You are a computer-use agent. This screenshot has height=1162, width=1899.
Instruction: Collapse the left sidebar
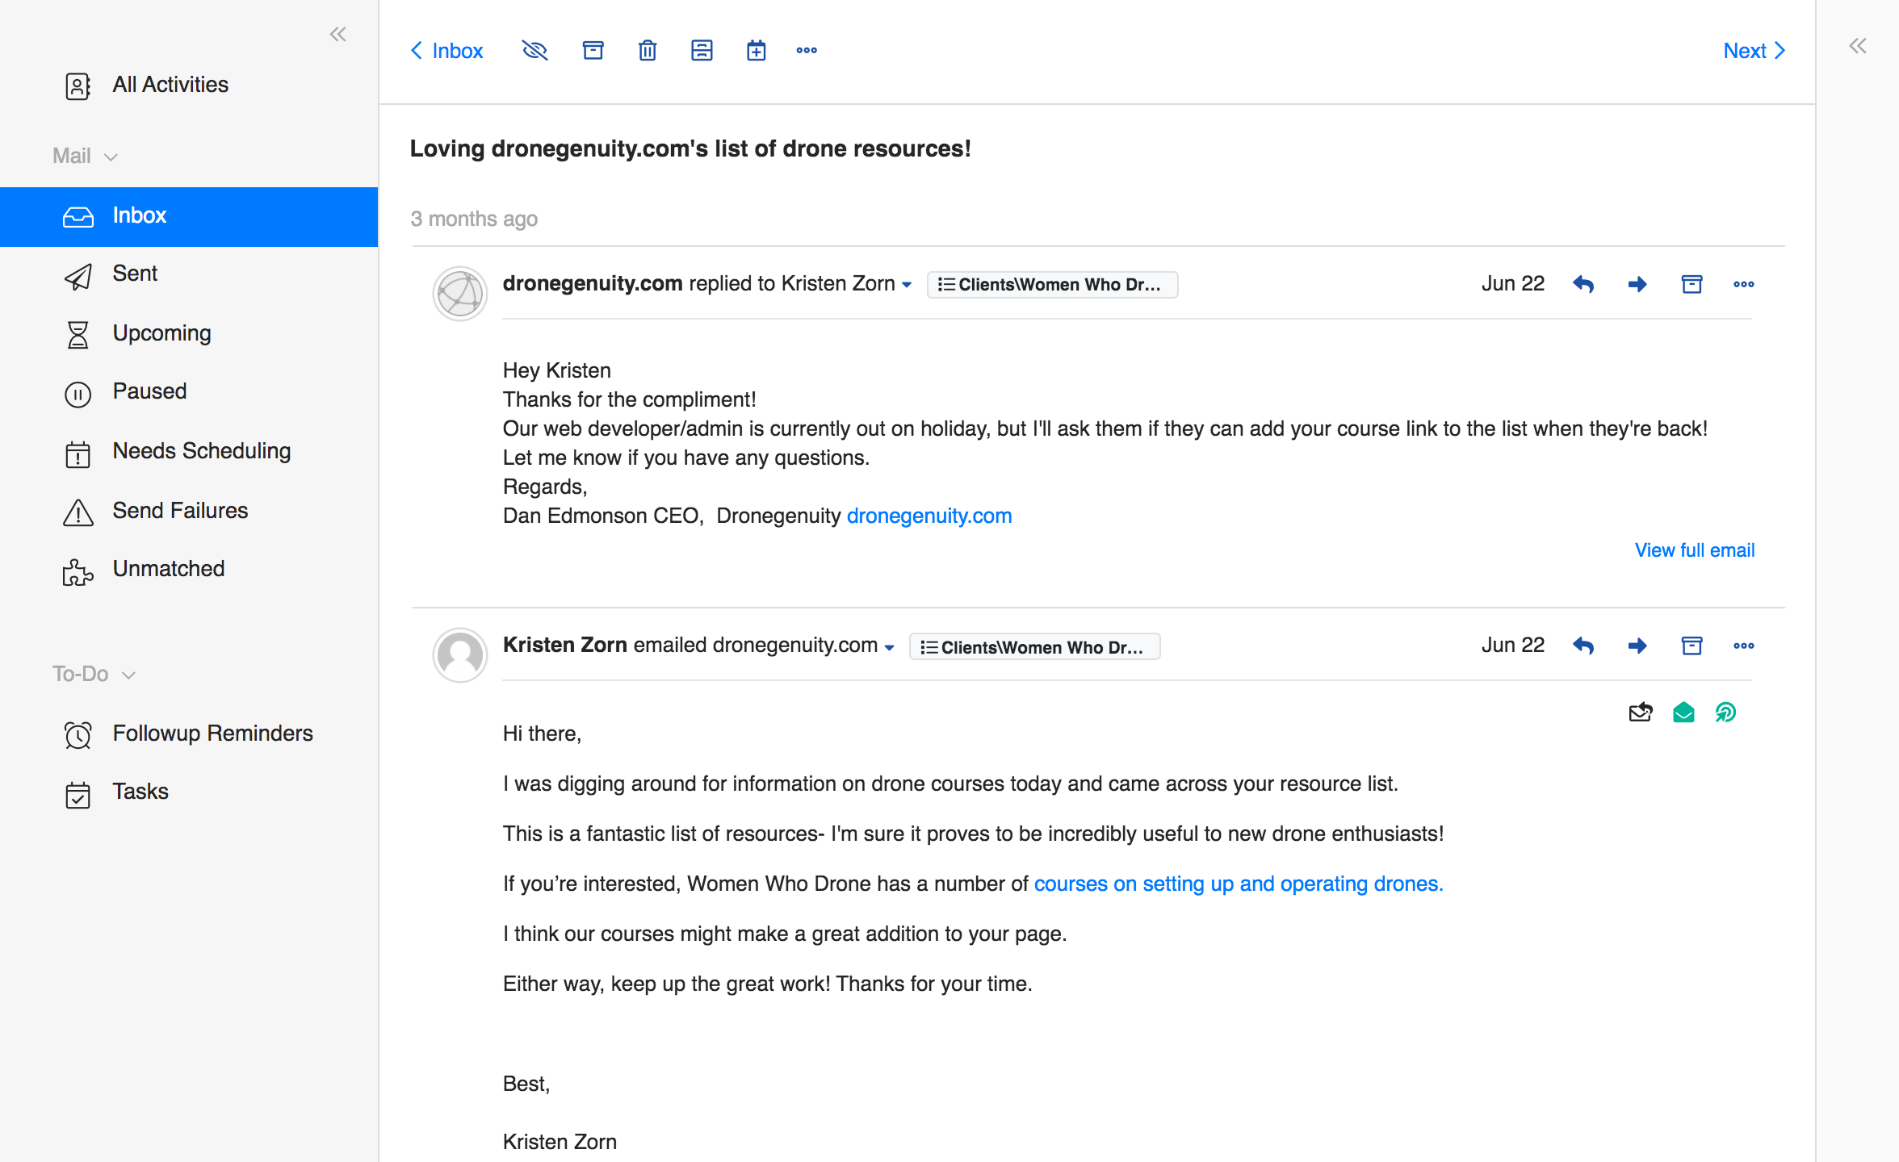pos(338,34)
